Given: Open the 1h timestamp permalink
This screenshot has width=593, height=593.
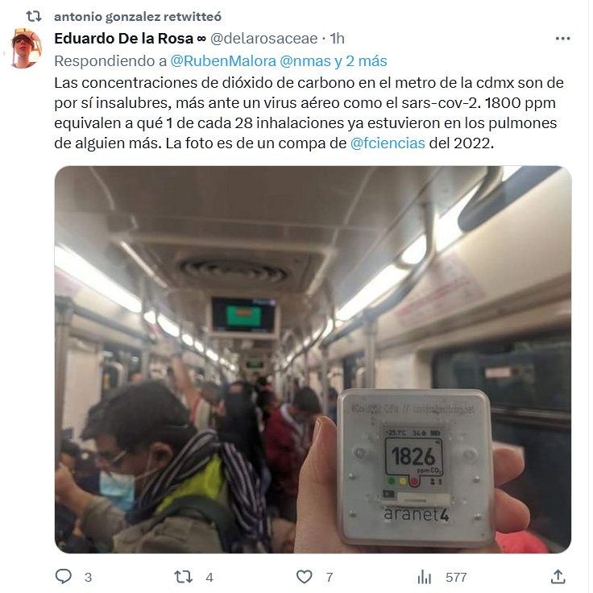Looking at the screenshot, I should point(337,39).
